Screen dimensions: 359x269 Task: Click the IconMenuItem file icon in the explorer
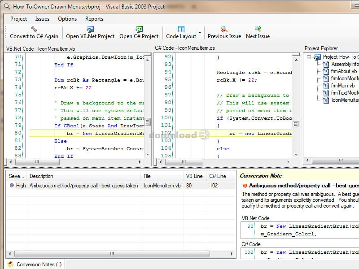(326, 100)
